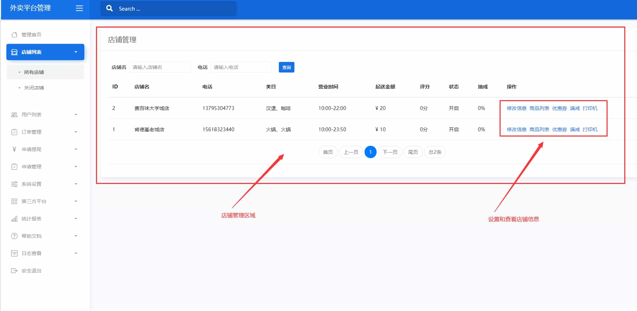Click the users icon beside 用户列表
637x311 pixels.
(x=14, y=115)
